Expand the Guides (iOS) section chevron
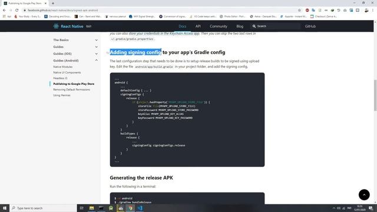The width and height of the screenshot is (377, 212). click(x=97, y=54)
